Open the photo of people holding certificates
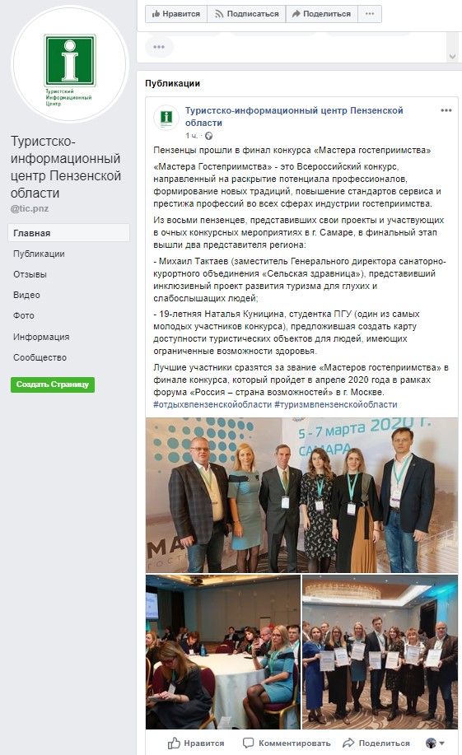462x755 pixels. (x=380, y=652)
